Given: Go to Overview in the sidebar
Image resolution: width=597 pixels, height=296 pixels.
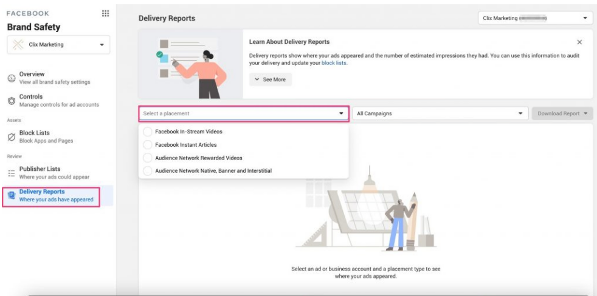Looking at the screenshot, I should [x=57, y=78].
